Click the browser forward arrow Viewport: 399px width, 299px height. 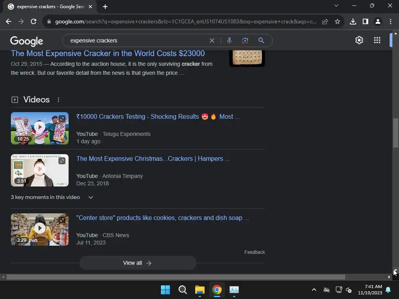coord(21,22)
